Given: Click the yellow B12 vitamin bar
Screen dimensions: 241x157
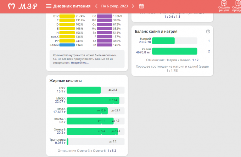Looking at the screenshot, I should click(67, 16).
